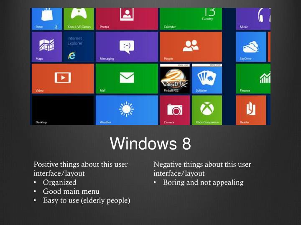The image size is (301, 225).
Task: Open the Messaging tile
Action: [127, 47]
